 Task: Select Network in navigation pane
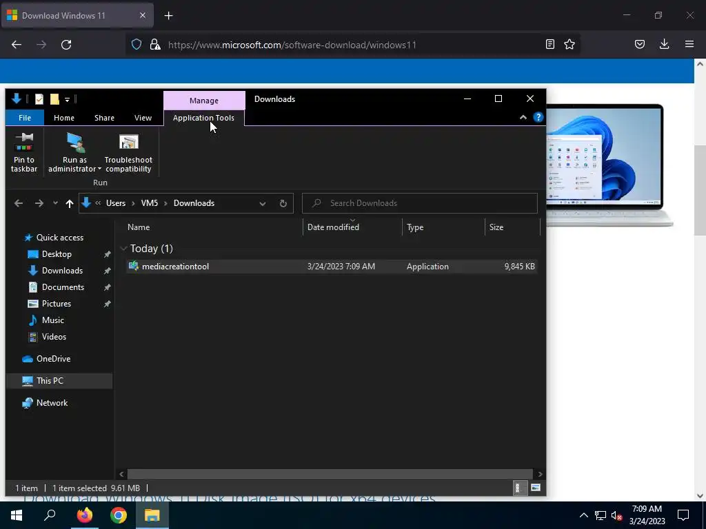point(52,403)
